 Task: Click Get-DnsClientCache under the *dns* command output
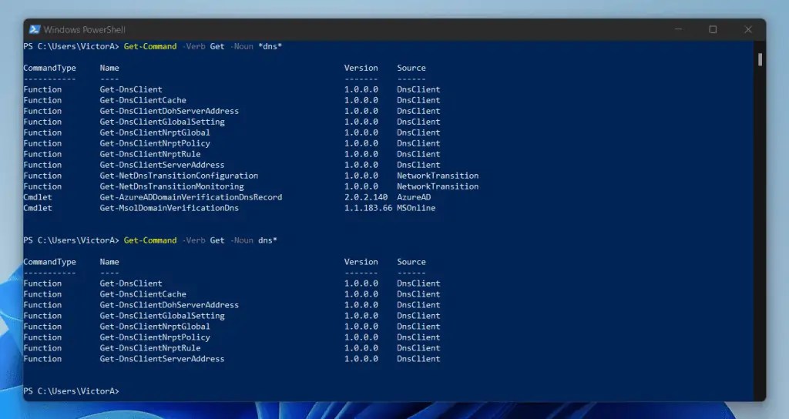[143, 100]
